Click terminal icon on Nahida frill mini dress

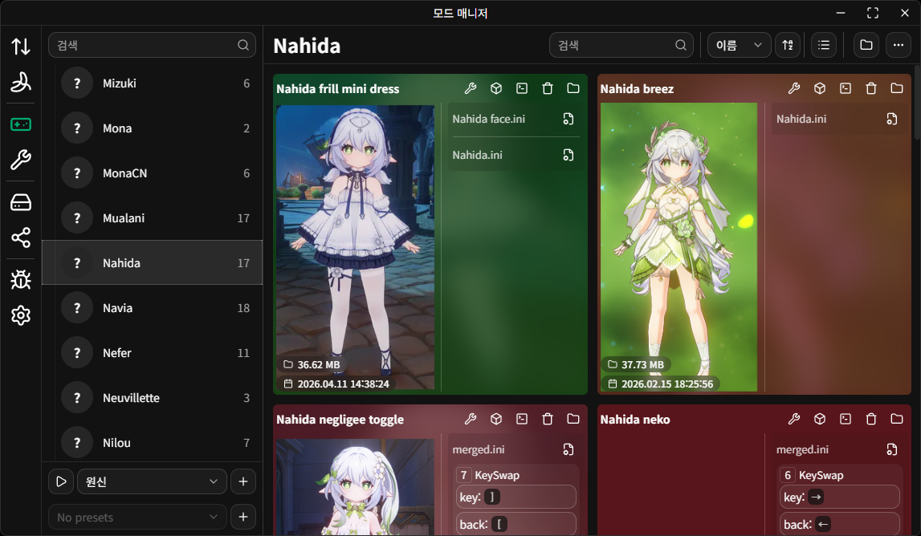pyautogui.click(x=522, y=88)
